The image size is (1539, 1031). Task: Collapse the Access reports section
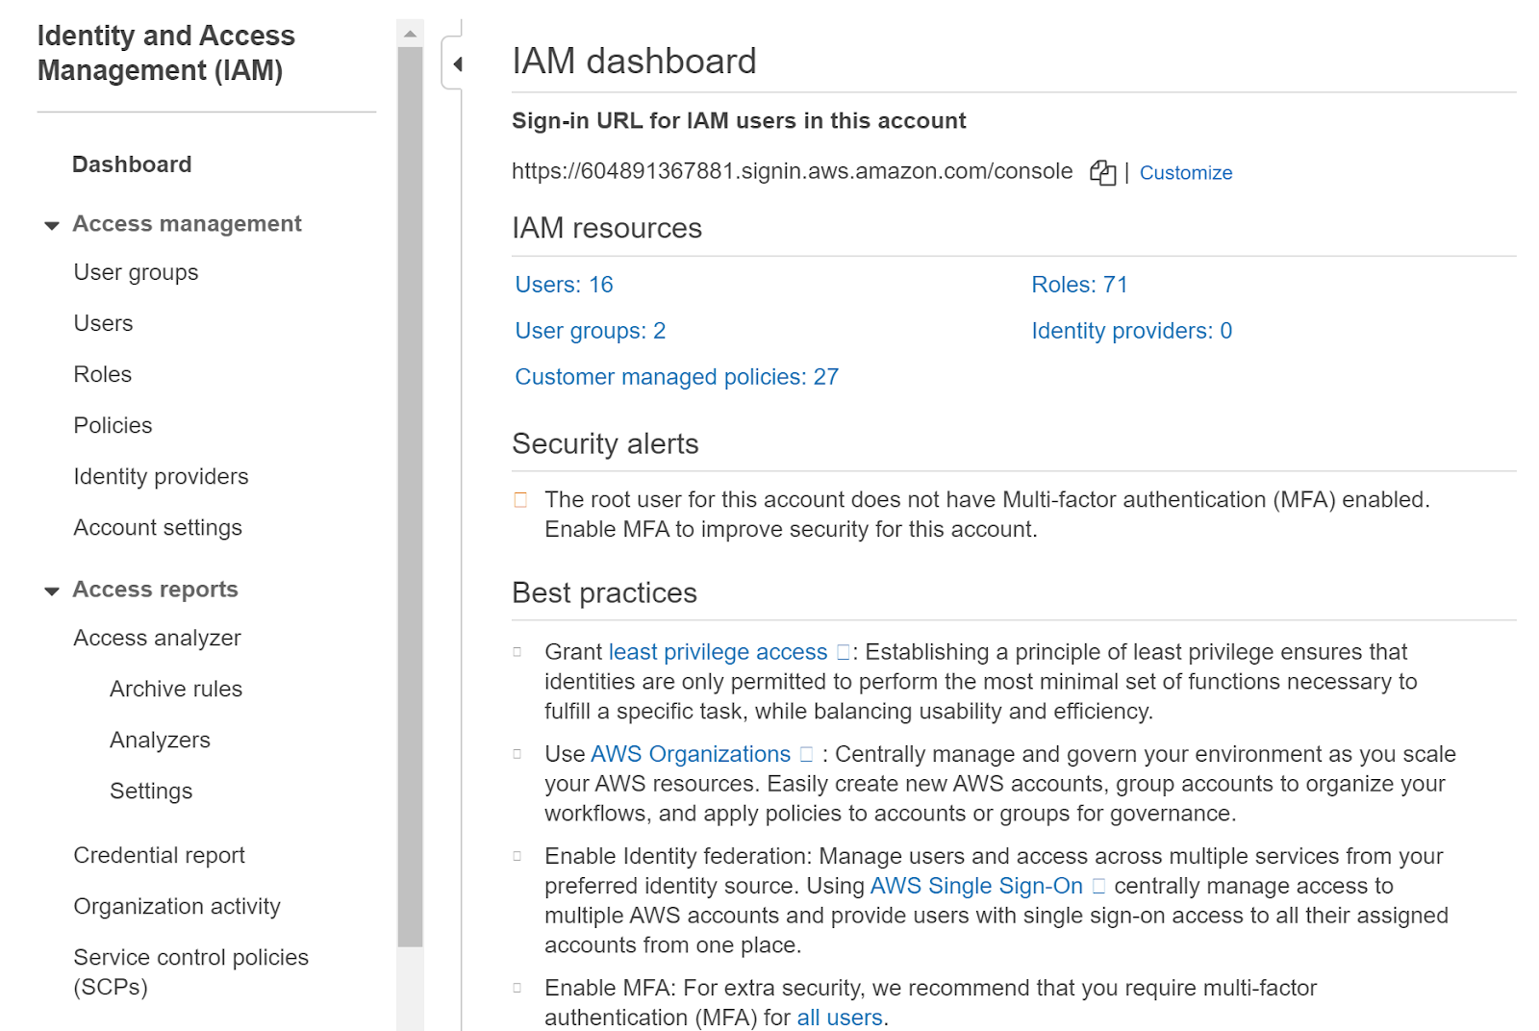[52, 591]
